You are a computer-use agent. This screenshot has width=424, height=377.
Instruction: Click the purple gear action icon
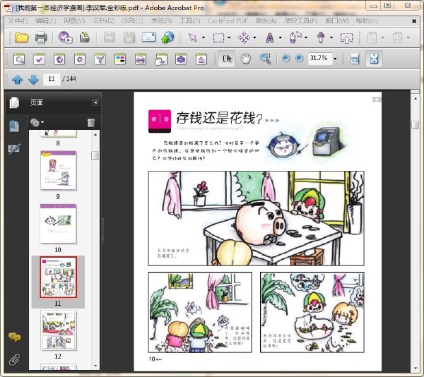pyautogui.click(x=80, y=59)
